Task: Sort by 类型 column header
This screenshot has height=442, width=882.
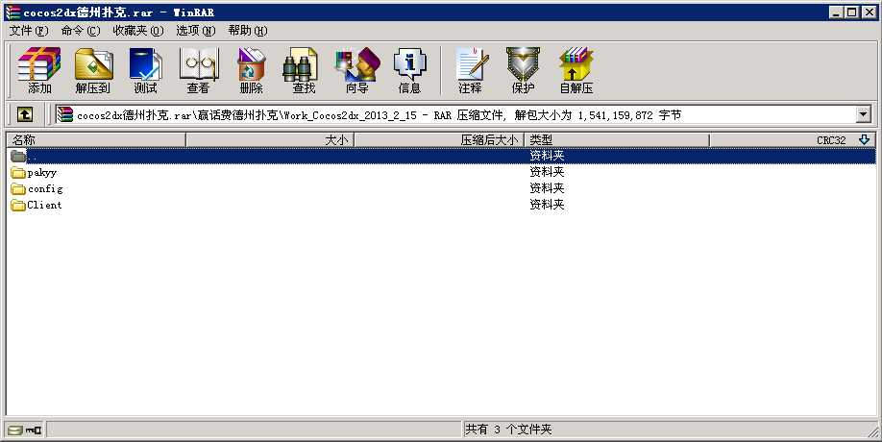Action: 617,140
